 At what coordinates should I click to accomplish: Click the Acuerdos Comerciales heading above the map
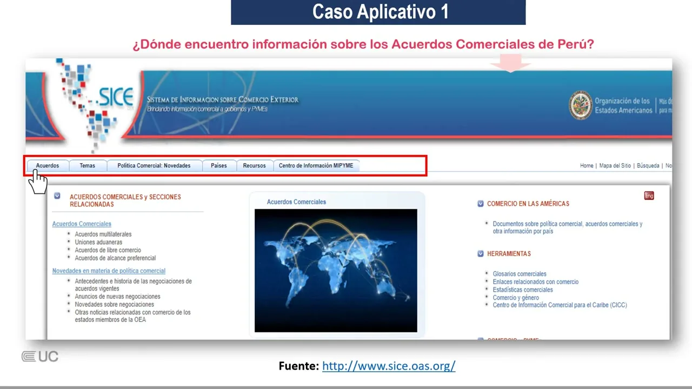pyautogui.click(x=296, y=202)
